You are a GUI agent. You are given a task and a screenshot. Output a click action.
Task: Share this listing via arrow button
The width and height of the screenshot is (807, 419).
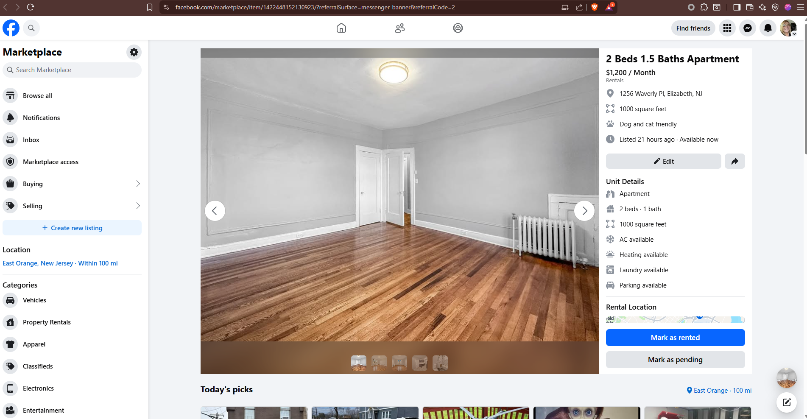click(735, 161)
